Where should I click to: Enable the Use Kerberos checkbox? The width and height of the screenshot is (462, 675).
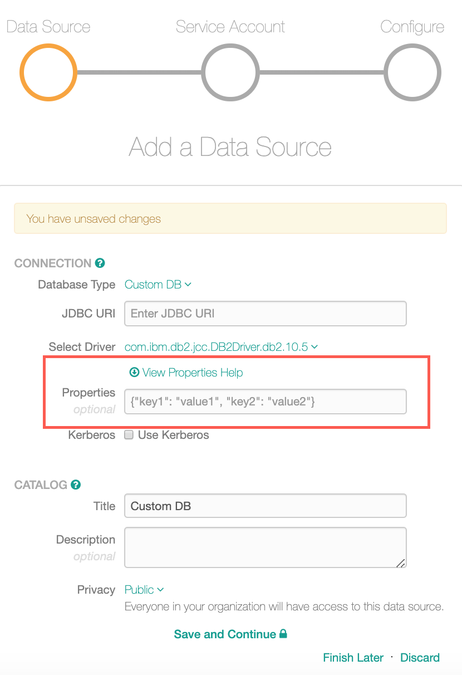(x=129, y=435)
